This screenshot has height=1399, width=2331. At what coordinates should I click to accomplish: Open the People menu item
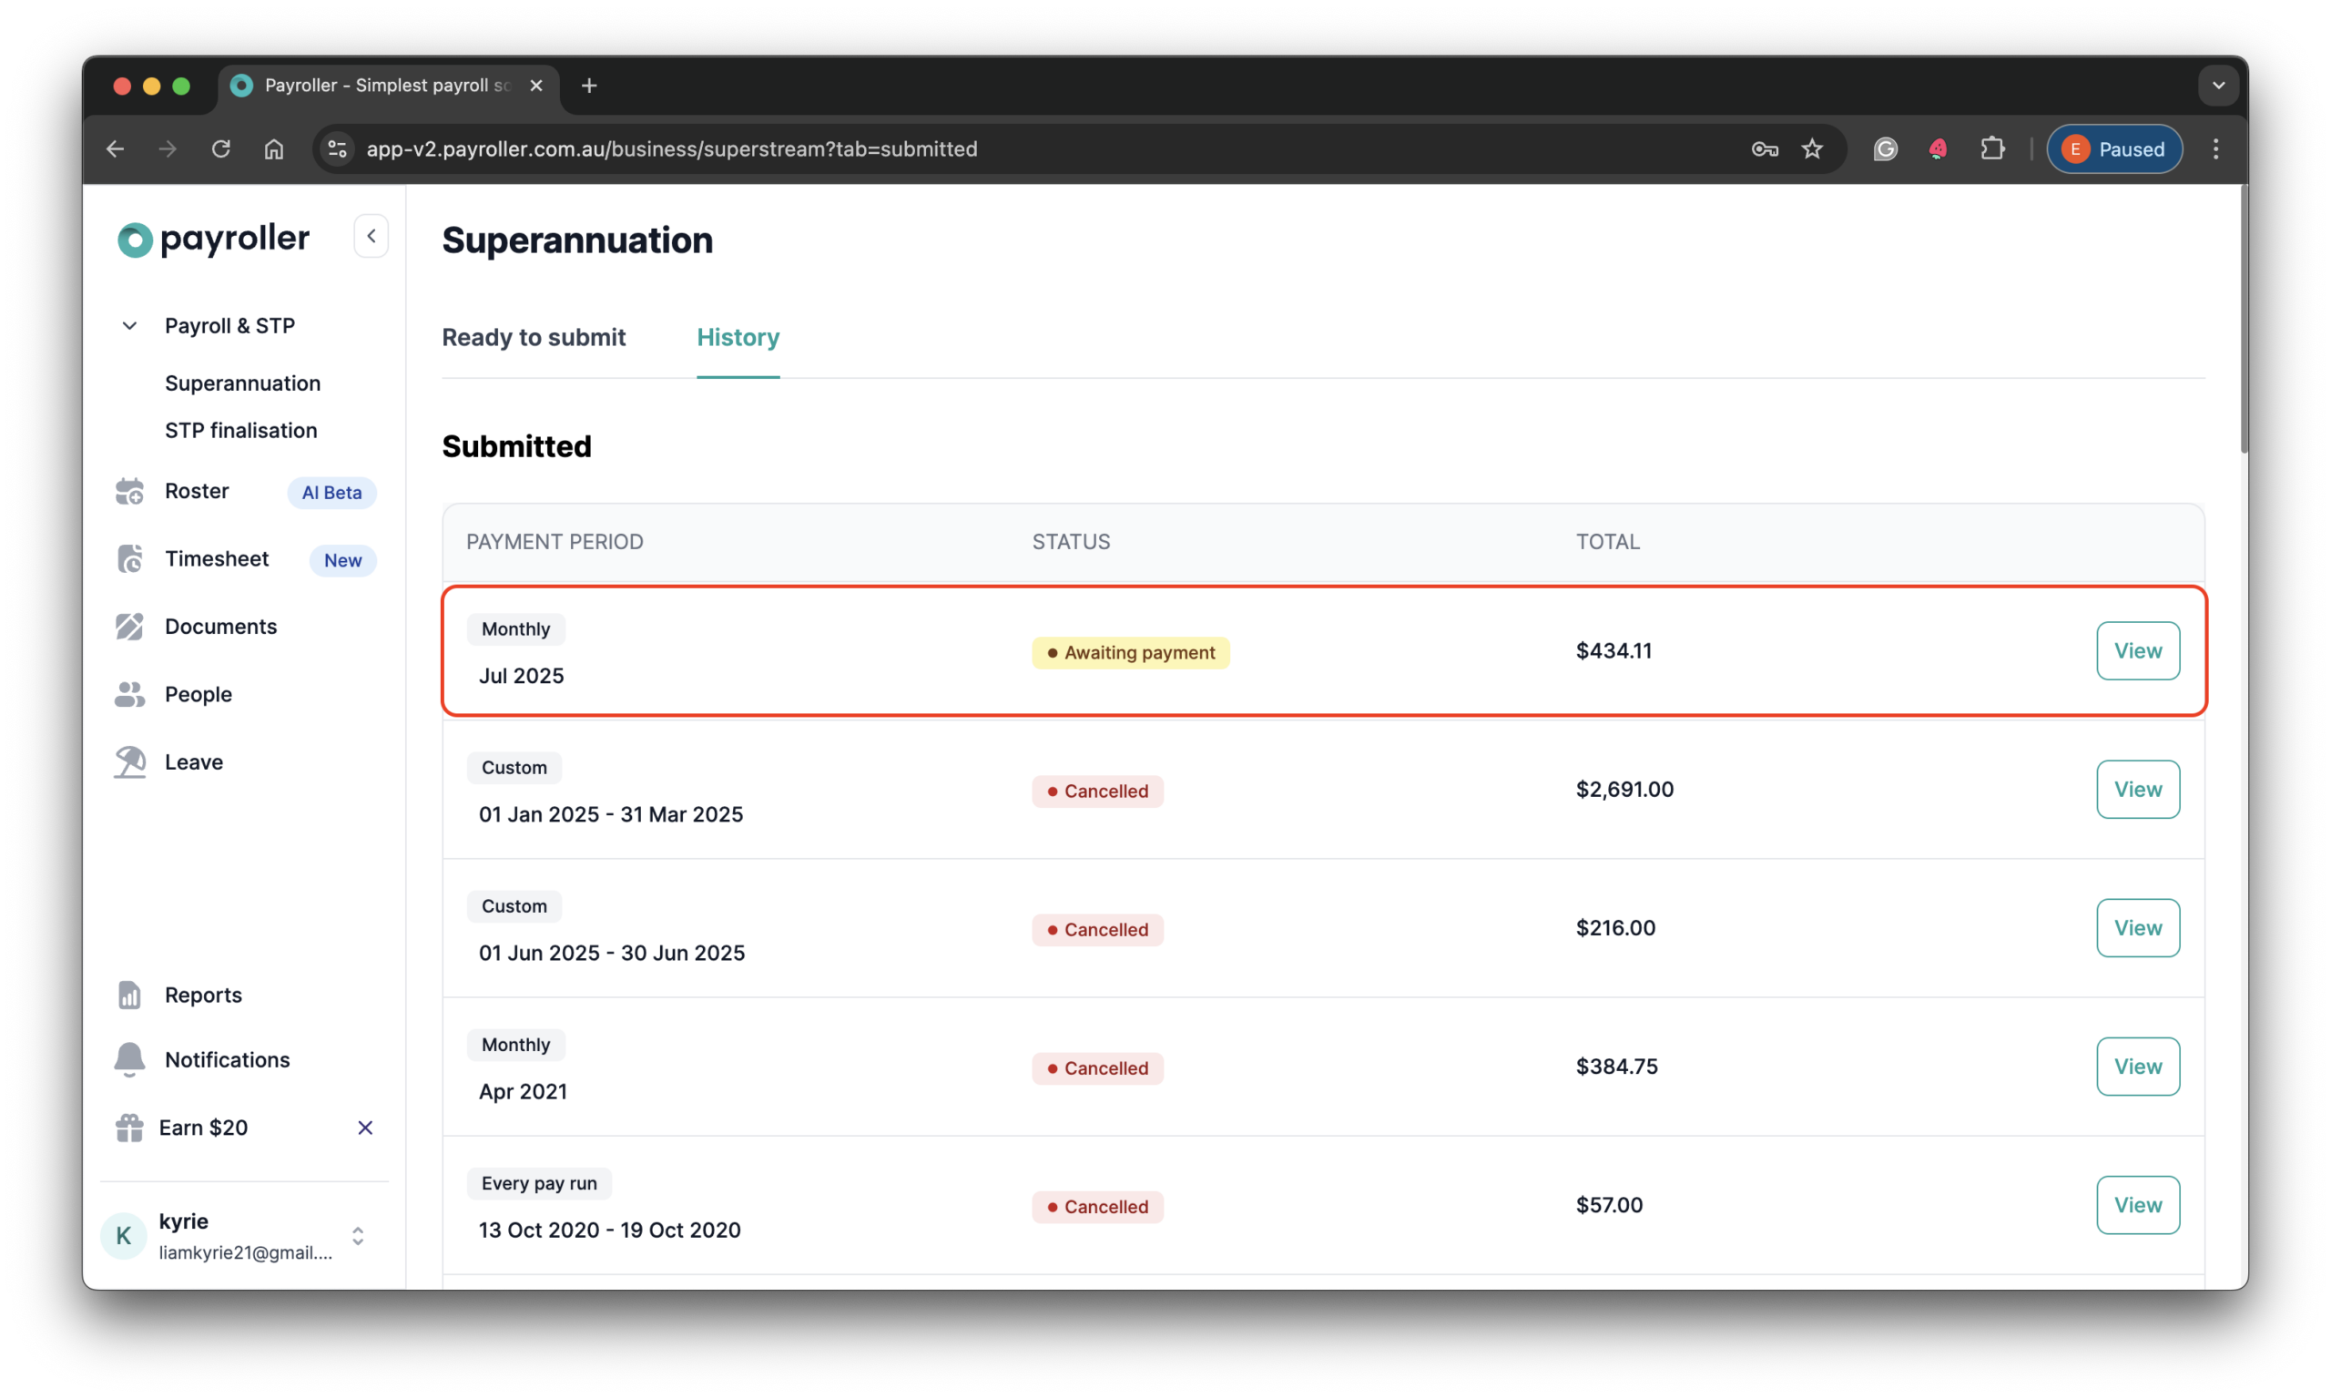pos(198,695)
